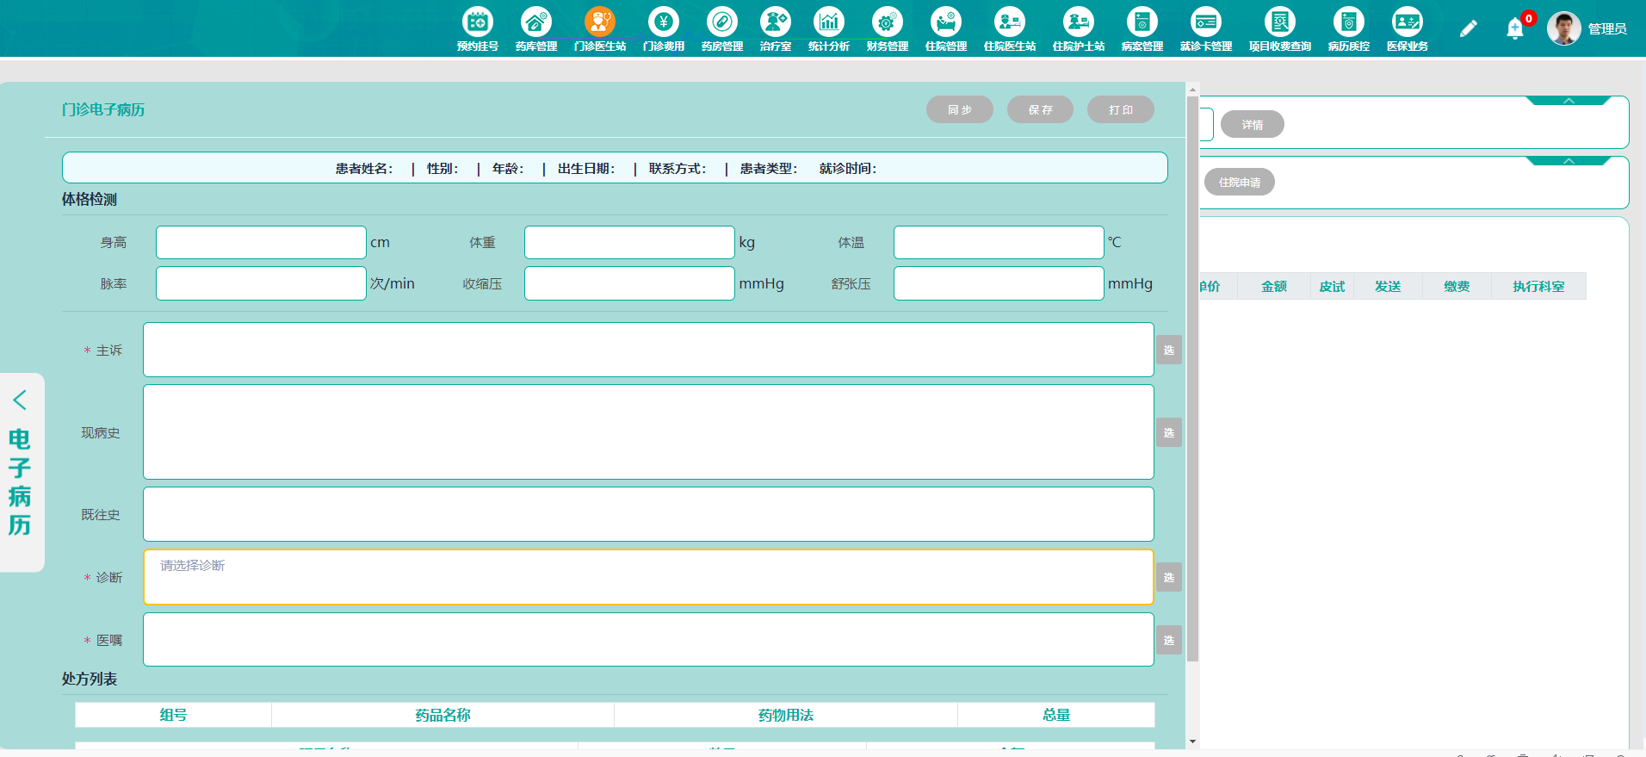Click the 皮试 column header
Image resolution: width=1646 pixels, height=757 pixels.
tap(1332, 286)
